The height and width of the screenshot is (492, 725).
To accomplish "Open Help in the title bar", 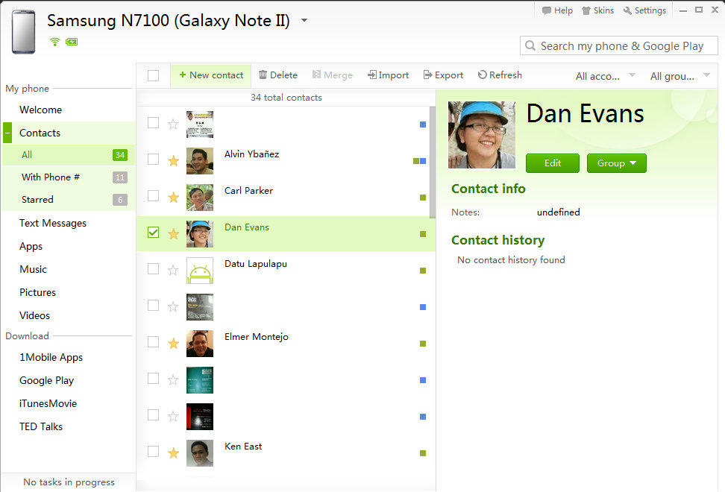I will [557, 10].
